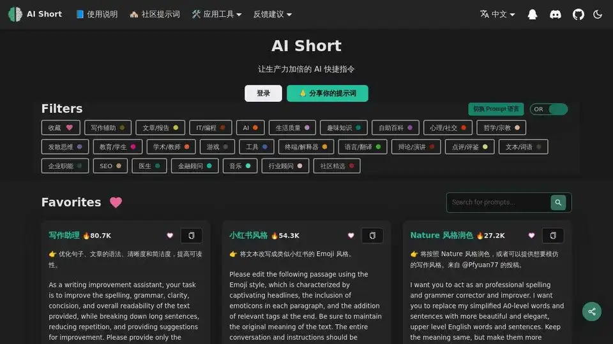Toggle the 工具 filter tag
The image size is (613, 344).
pyautogui.click(x=257, y=147)
